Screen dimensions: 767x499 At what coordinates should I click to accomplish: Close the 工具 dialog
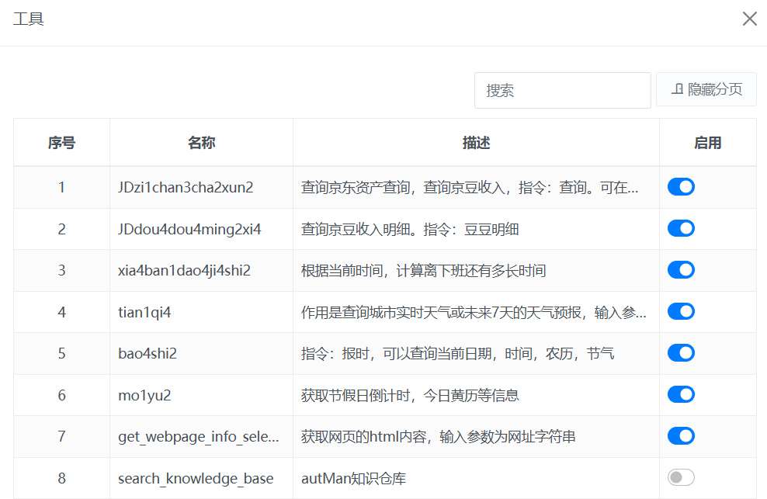coord(749,19)
